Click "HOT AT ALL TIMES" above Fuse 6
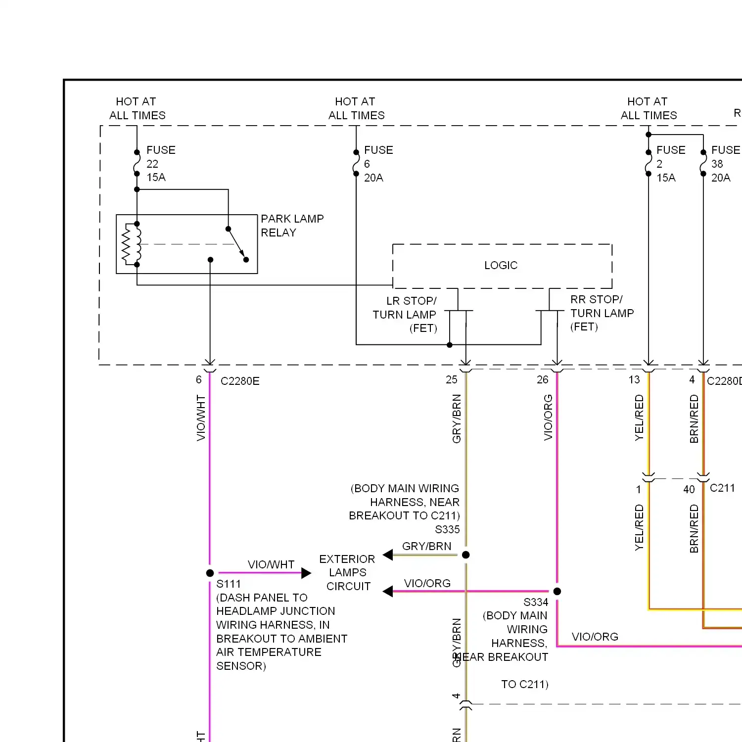Screen dimensions: 742x742 point(356,108)
